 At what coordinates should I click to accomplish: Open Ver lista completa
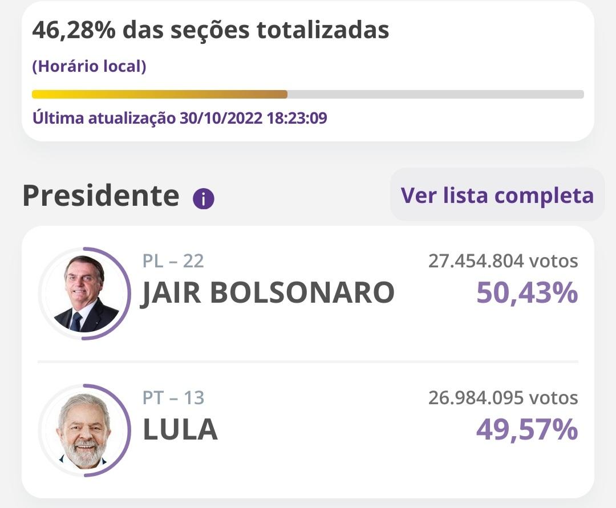(497, 195)
